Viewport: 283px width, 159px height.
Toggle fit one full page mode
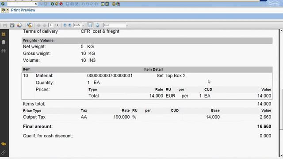click(x=97, y=25)
